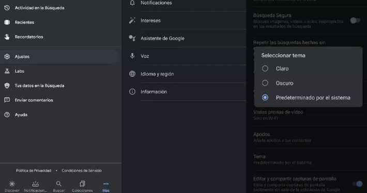Open the Enviar comentarios entry
Screen dimensions: 367x193
[x=60, y=100]
